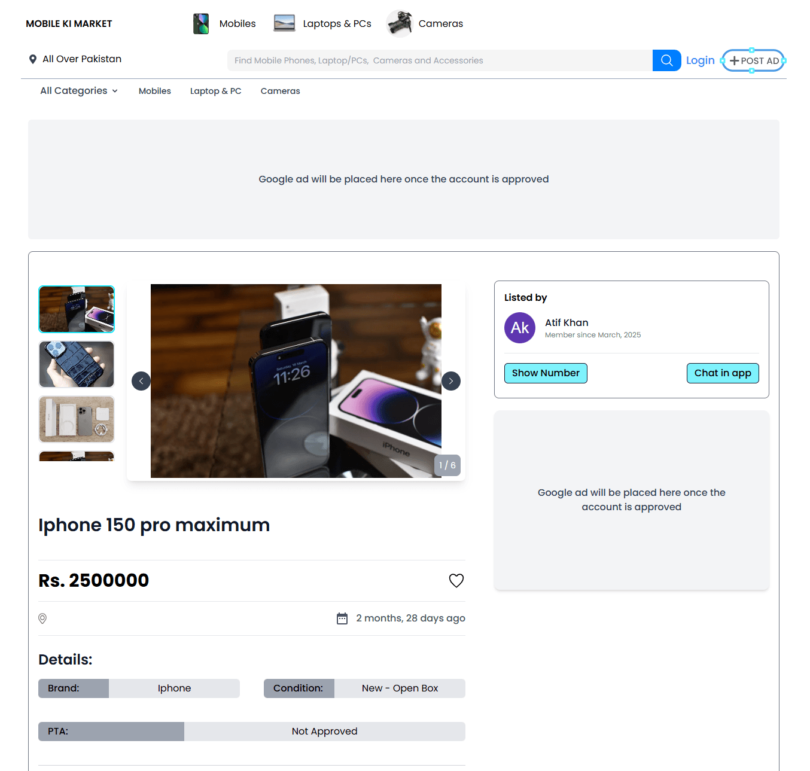Click the Details: heading
This screenshot has width=810, height=771.
(x=65, y=660)
